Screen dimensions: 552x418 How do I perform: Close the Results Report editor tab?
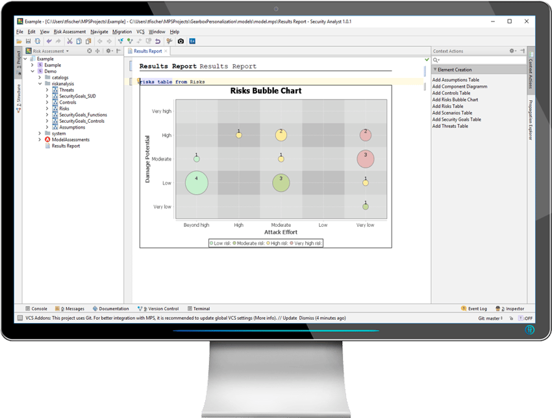[x=166, y=51]
